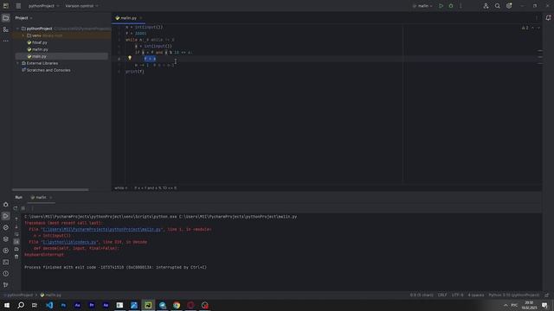Image resolution: width=554 pixels, height=311 pixels.
Task: Select main.py in project tree
Action: (39, 56)
